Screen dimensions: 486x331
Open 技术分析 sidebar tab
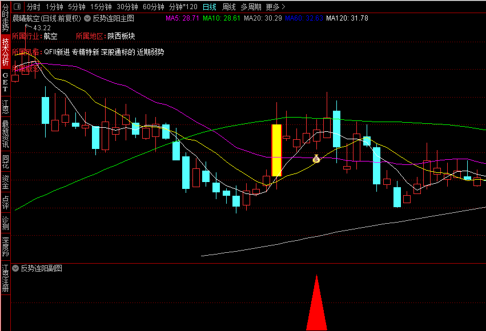5,51
